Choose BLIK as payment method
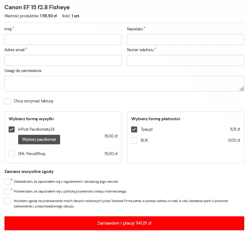The height and width of the screenshot is (233, 246). coord(134,140)
